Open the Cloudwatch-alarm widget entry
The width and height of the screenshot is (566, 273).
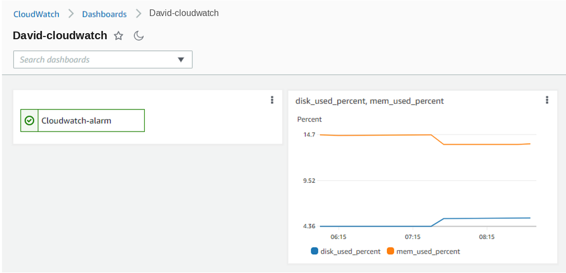(x=83, y=120)
